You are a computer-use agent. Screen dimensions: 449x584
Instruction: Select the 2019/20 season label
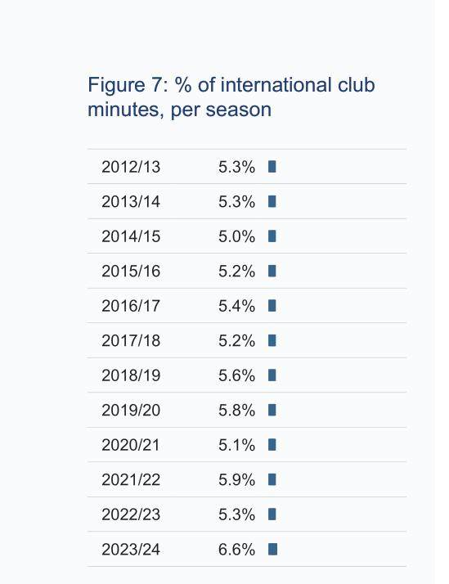(x=131, y=410)
